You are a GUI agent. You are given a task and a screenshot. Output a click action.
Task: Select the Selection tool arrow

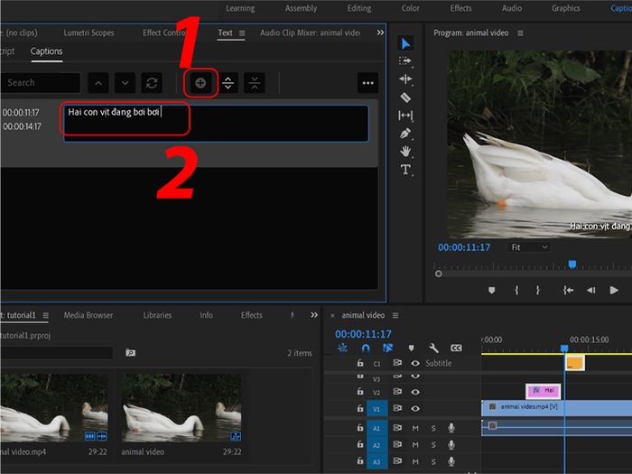click(405, 43)
